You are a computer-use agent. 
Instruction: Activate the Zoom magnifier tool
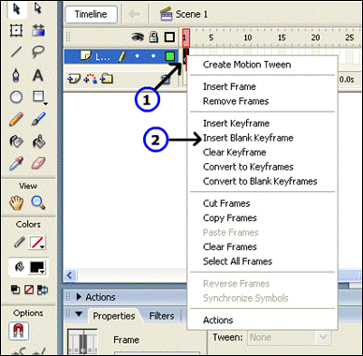point(38,202)
